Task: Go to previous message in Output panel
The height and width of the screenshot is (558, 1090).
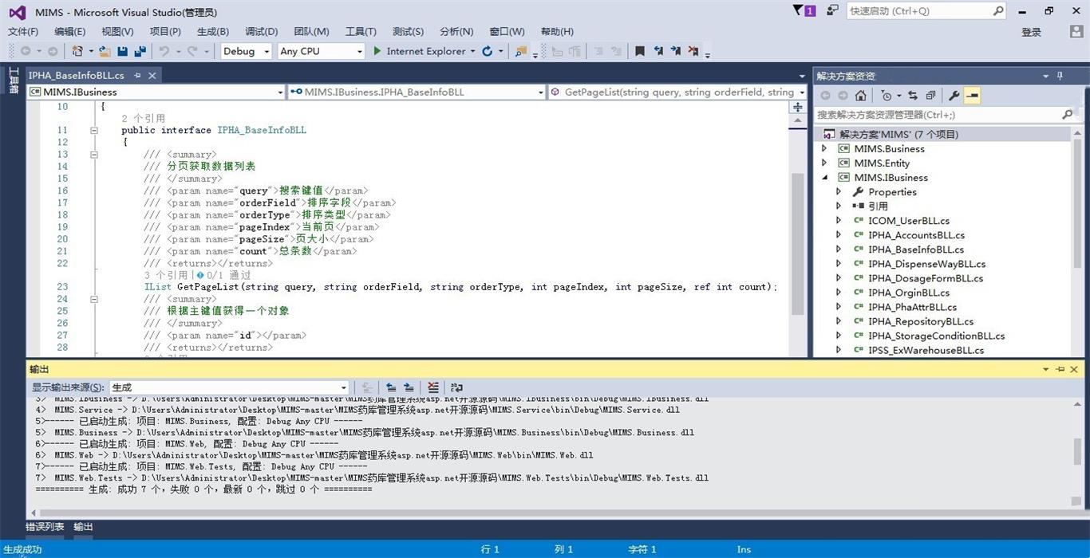Action: (x=391, y=387)
